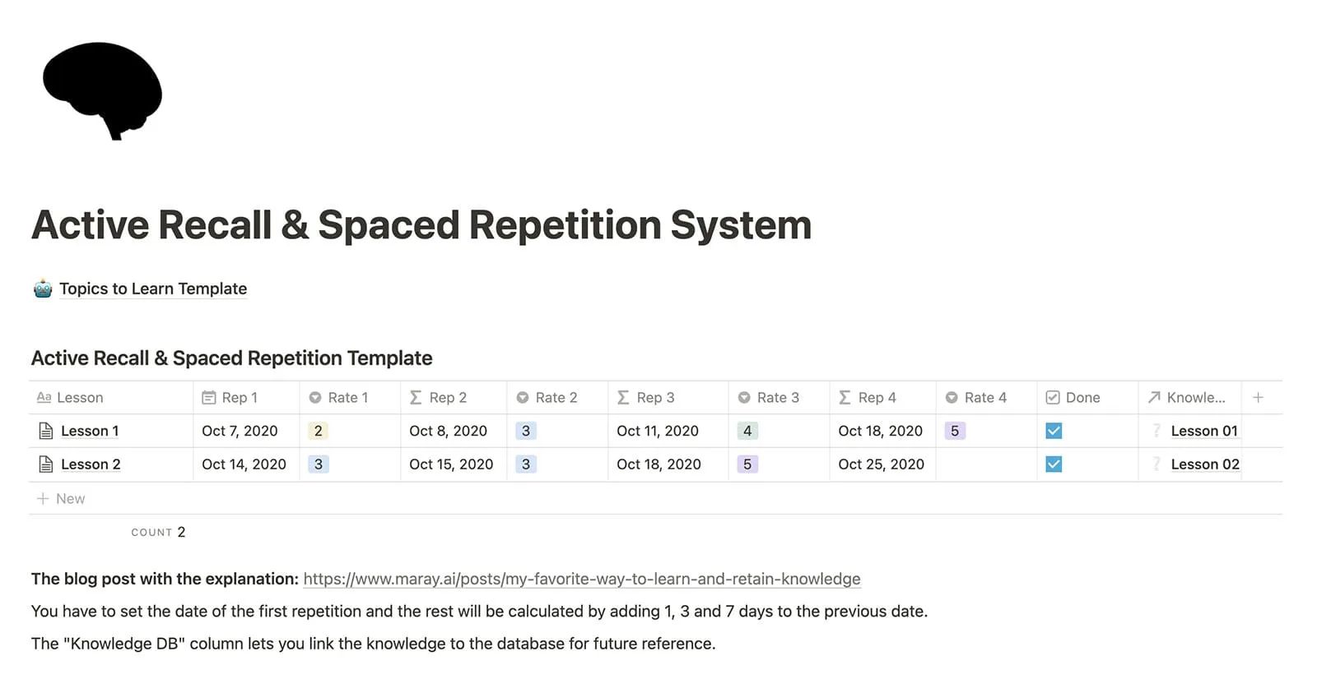1317x679 pixels.
Task: Click COUNT 2 to change the calculation
Action: pos(158,531)
